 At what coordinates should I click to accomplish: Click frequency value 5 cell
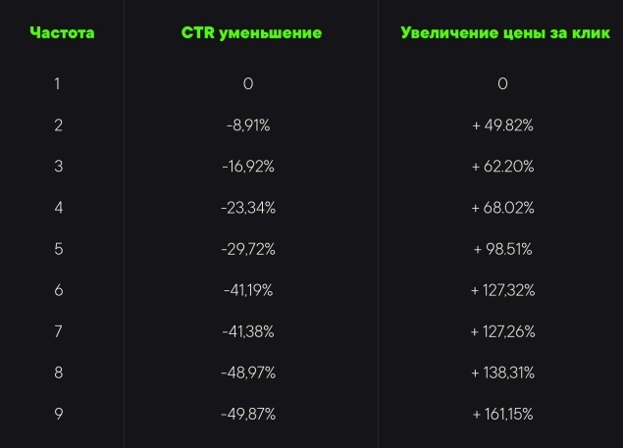click(x=59, y=249)
